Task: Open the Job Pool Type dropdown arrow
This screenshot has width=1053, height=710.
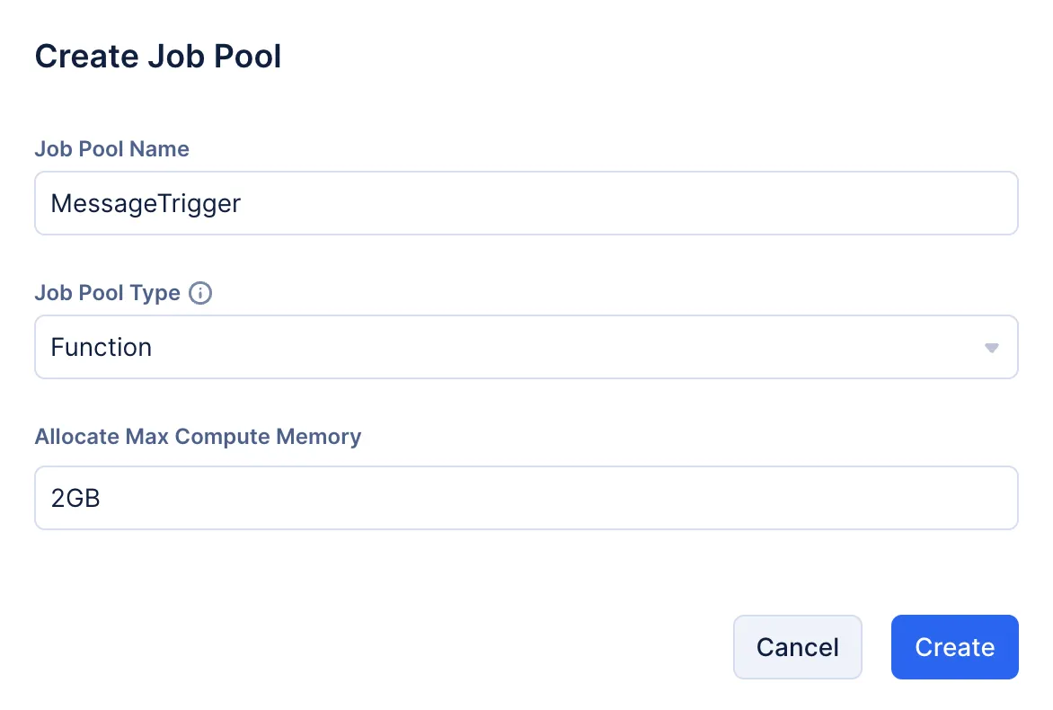Action: 991,347
